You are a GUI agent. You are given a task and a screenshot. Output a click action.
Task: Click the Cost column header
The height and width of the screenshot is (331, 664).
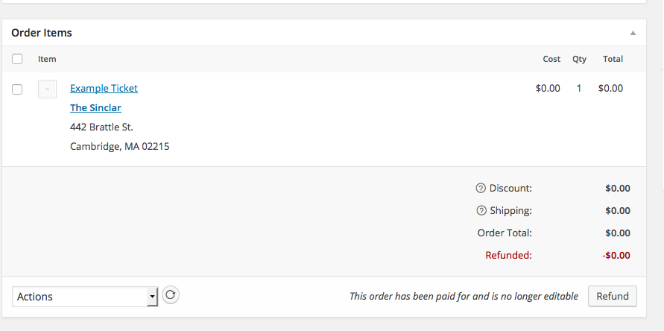coord(551,59)
